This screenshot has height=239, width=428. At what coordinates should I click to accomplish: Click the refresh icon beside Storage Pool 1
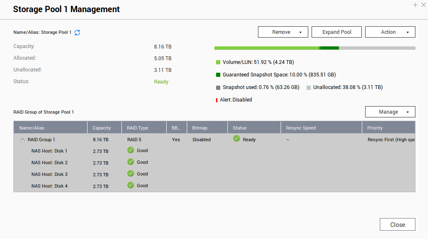click(77, 33)
